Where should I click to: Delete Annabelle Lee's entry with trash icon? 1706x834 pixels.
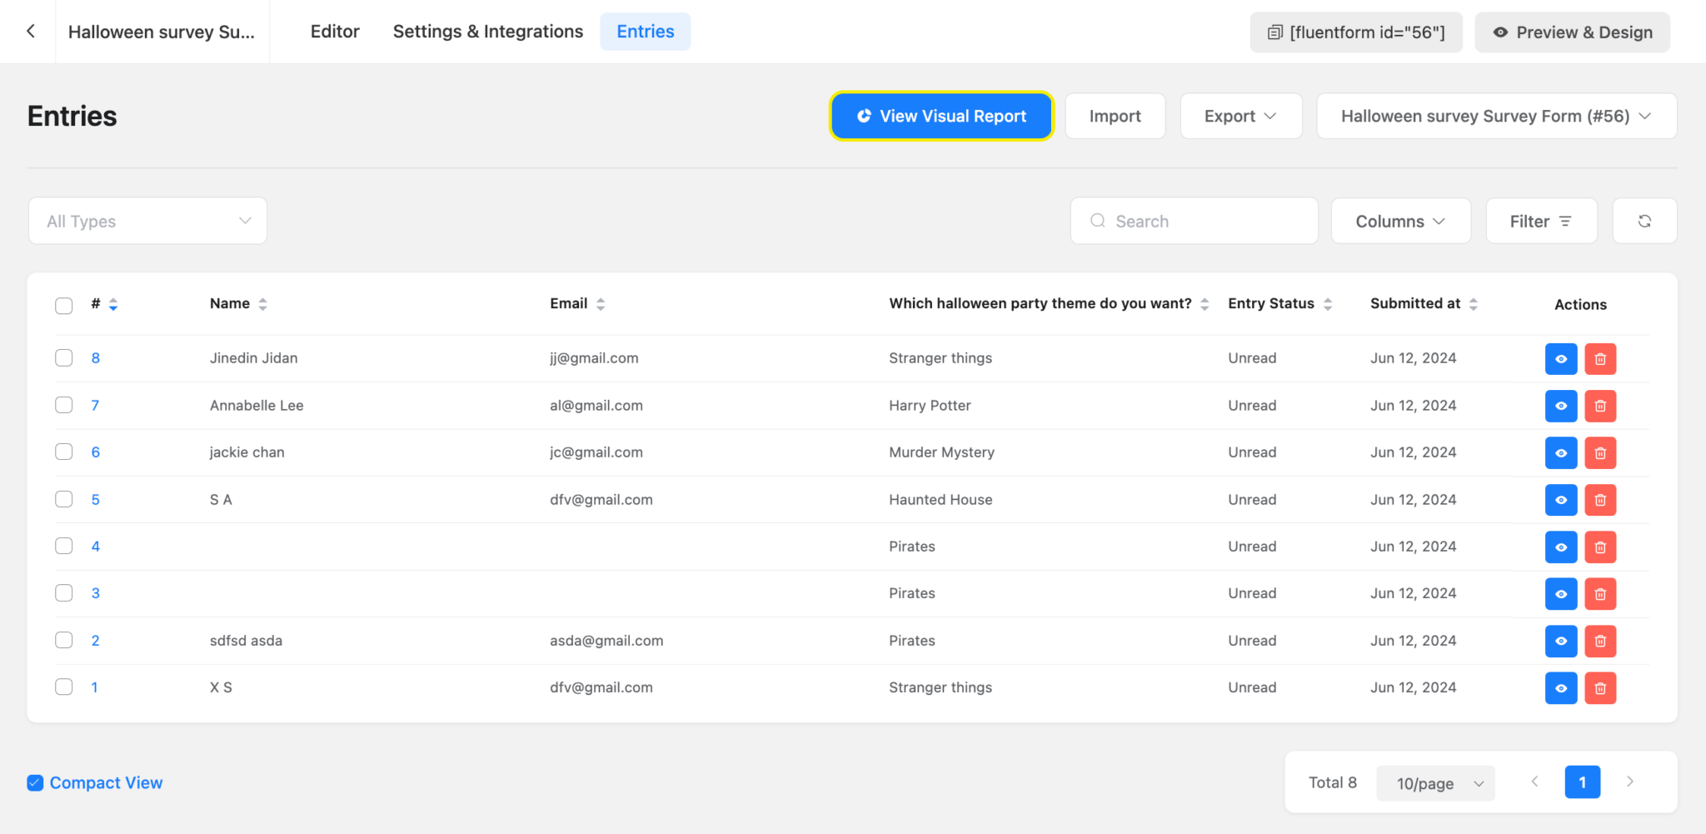pyautogui.click(x=1599, y=406)
